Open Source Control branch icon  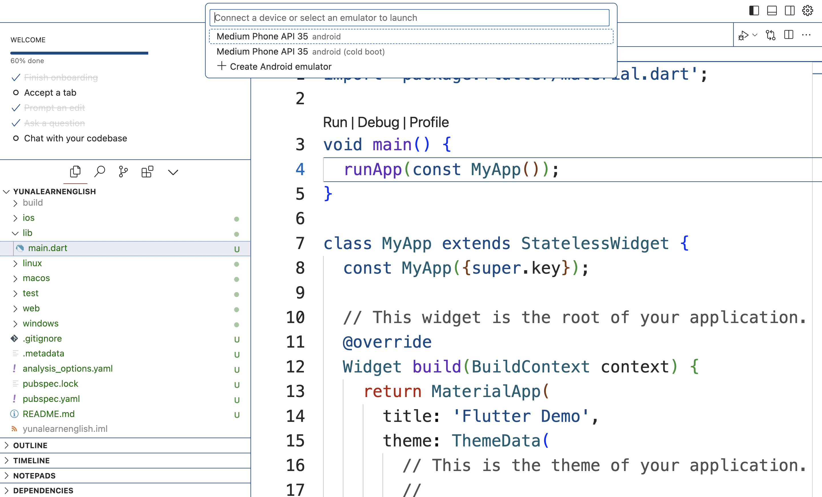pyautogui.click(x=123, y=172)
